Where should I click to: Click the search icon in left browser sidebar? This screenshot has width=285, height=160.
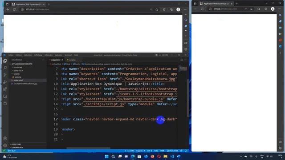coord(186,20)
